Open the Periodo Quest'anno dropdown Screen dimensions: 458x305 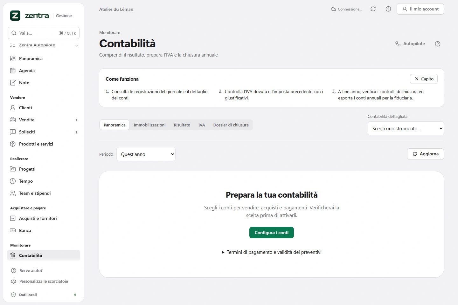click(x=146, y=154)
